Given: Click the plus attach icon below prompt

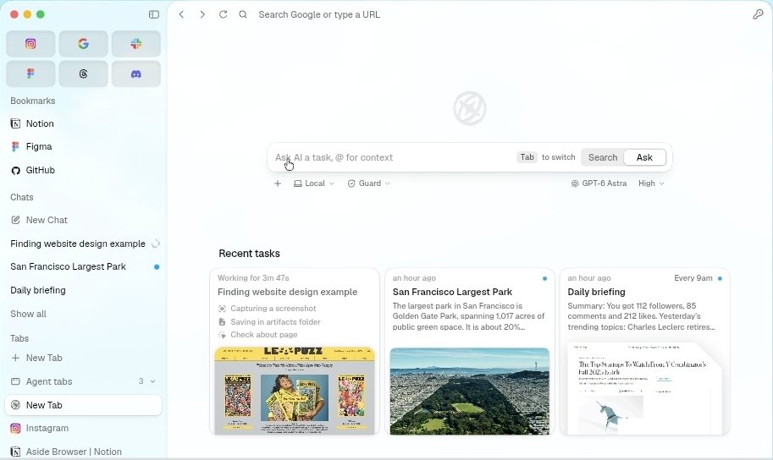Looking at the screenshot, I should 278,183.
